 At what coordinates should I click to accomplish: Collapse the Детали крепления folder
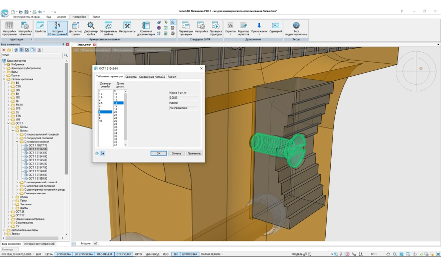pos(4,79)
